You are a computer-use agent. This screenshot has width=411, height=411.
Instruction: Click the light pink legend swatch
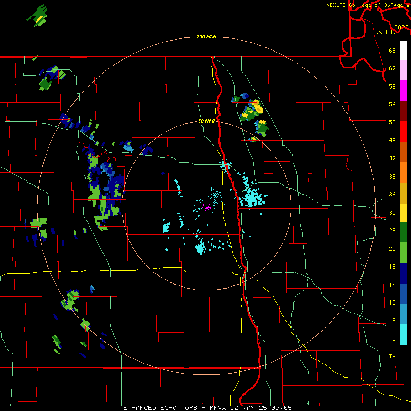(x=403, y=70)
